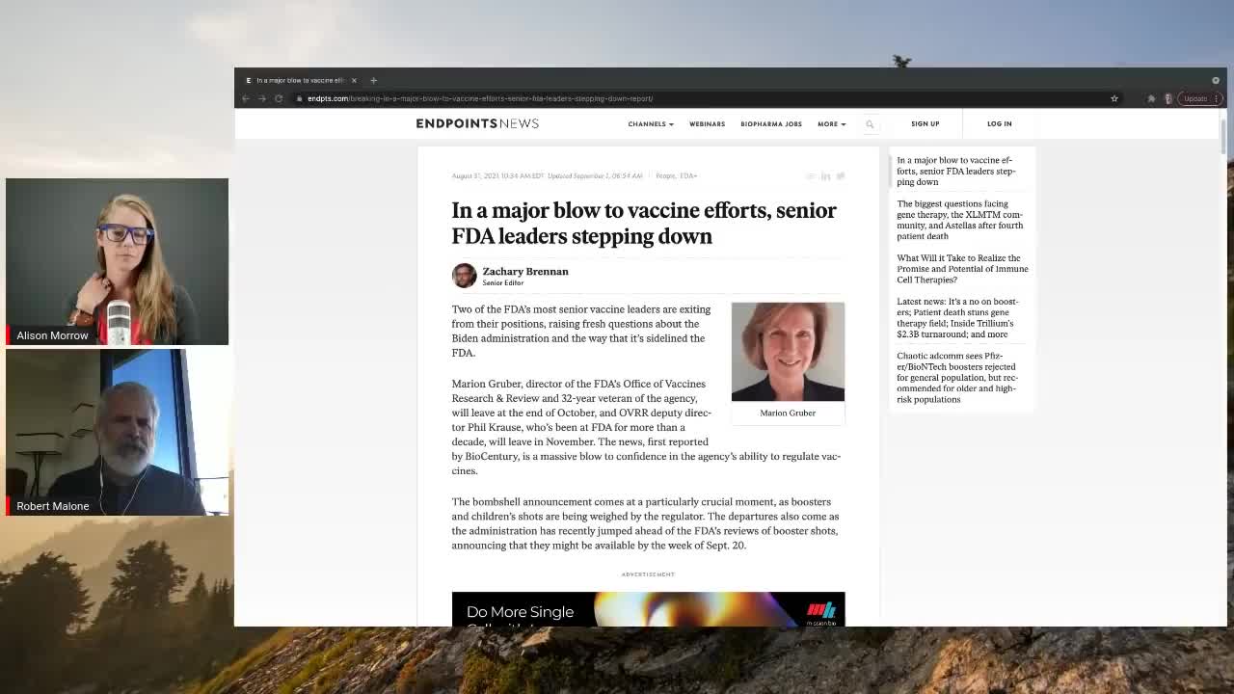Screen dimensions: 1234x694
Task: Open sidebar story on gene therapy questions
Action: [960, 220]
